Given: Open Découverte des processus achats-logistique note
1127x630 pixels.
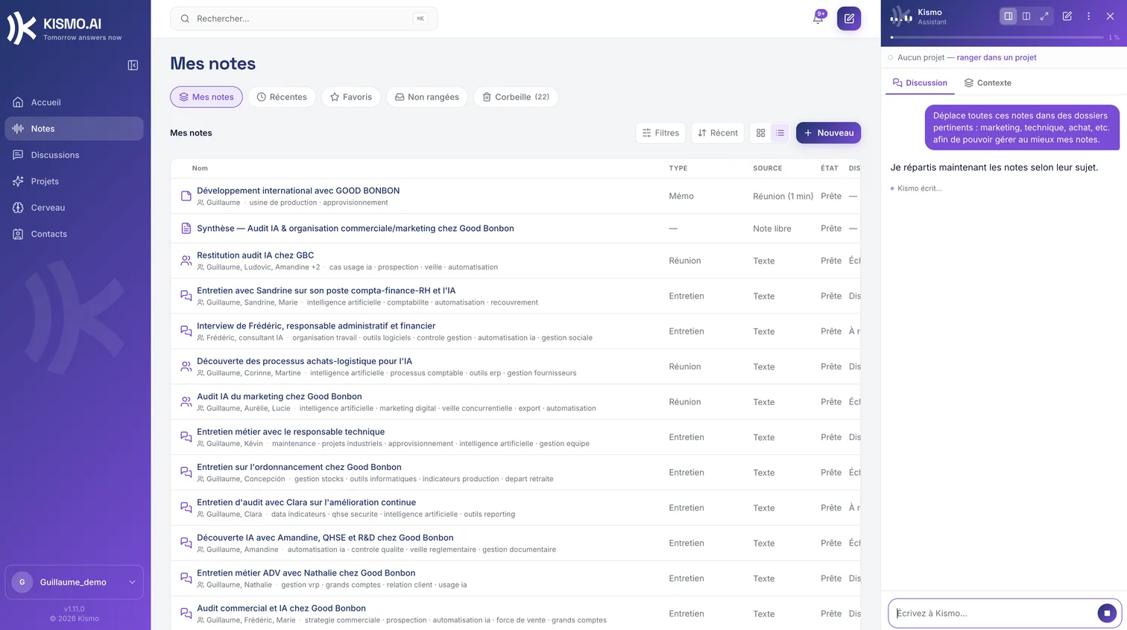Looking at the screenshot, I should click(304, 361).
